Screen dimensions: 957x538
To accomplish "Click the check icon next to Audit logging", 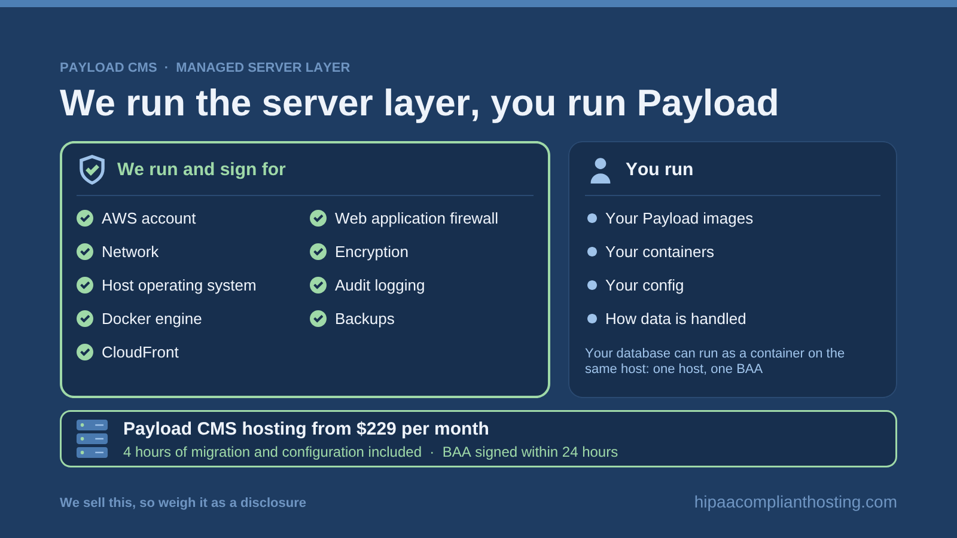I will pos(318,285).
